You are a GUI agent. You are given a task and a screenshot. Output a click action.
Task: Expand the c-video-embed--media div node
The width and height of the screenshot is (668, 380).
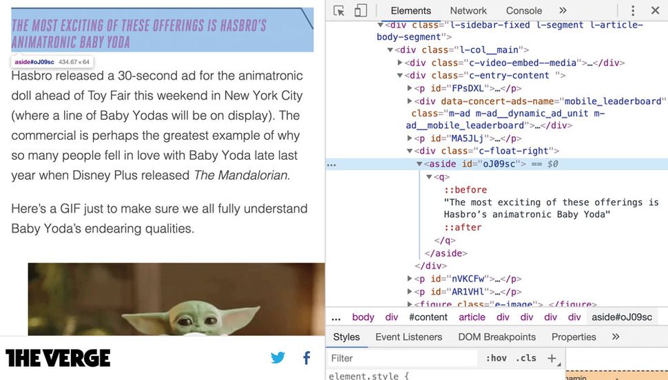click(x=399, y=63)
